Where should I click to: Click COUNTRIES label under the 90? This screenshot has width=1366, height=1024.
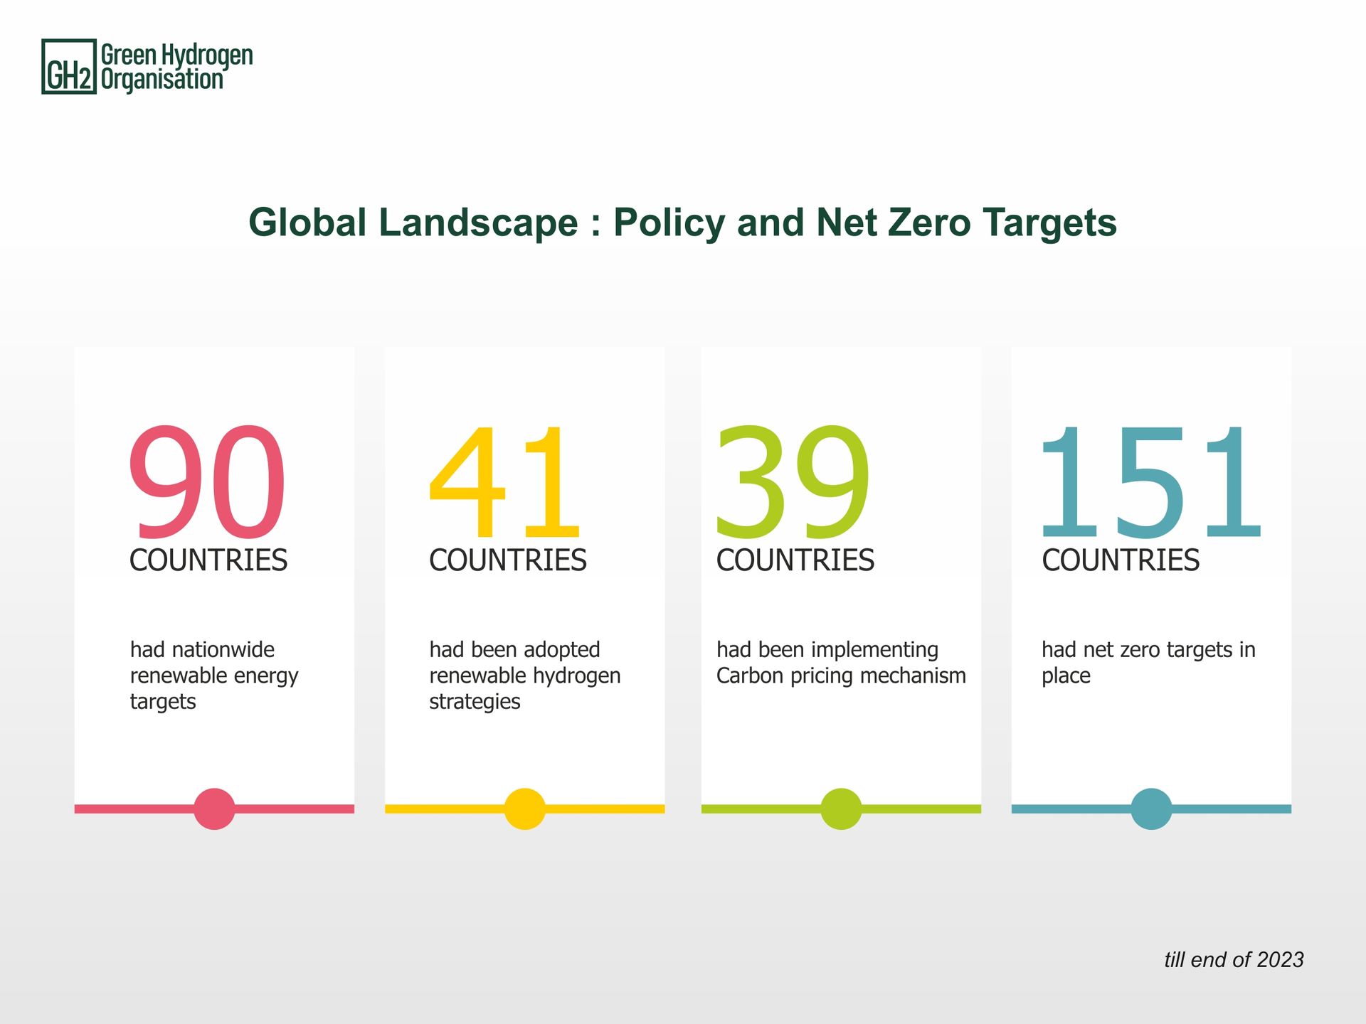coord(208,560)
